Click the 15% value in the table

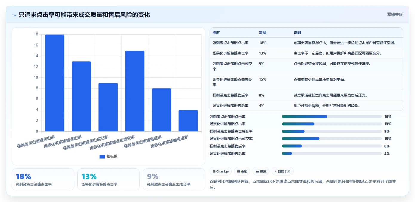[263, 80]
